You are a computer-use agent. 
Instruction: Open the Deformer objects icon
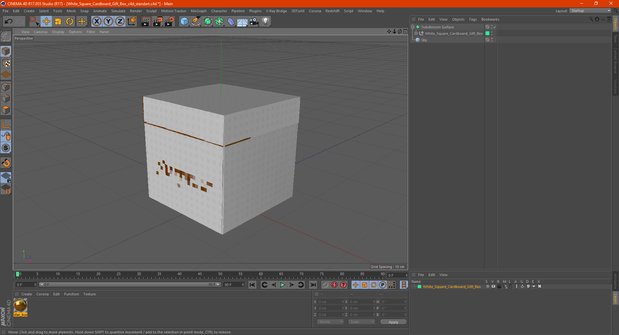pyautogui.click(x=231, y=22)
